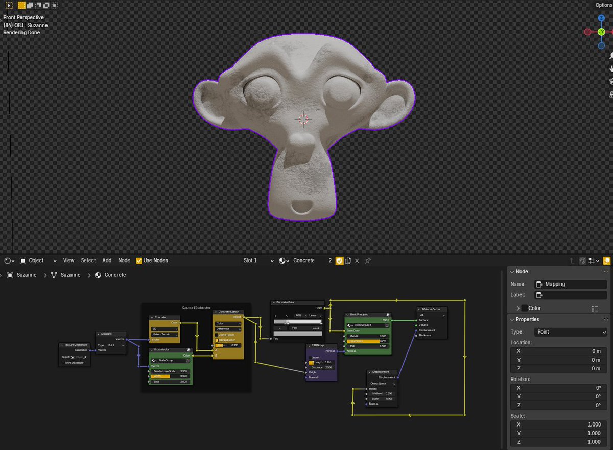Click the parent node tree arrow icon

coord(572,260)
